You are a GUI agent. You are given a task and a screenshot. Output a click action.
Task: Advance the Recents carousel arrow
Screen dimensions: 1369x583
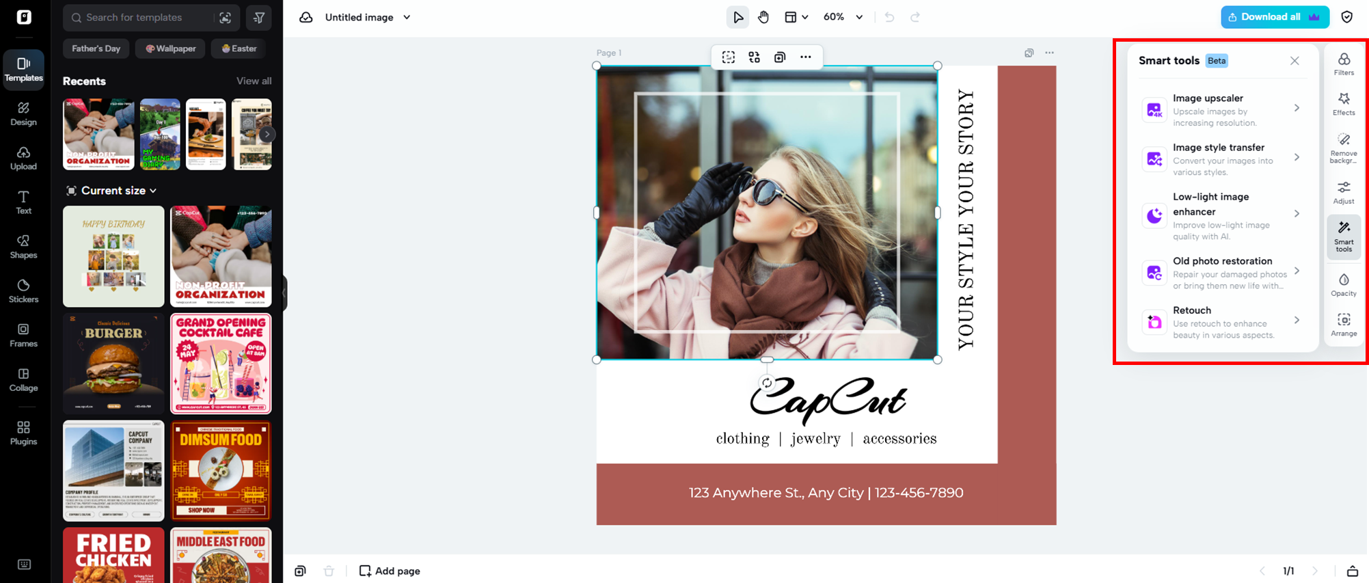click(267, 135)
